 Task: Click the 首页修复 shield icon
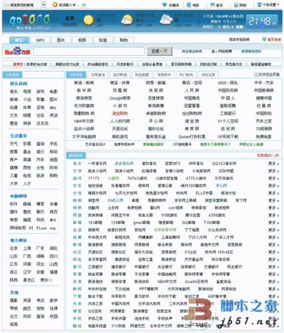[x=264, y=39]
